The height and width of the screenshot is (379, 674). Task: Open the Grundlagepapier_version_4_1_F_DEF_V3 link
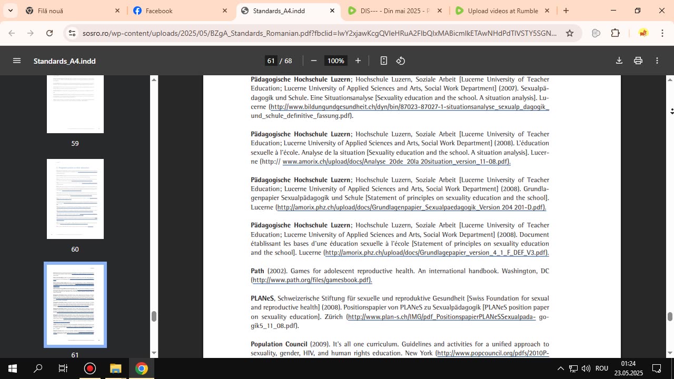(437, 253)
